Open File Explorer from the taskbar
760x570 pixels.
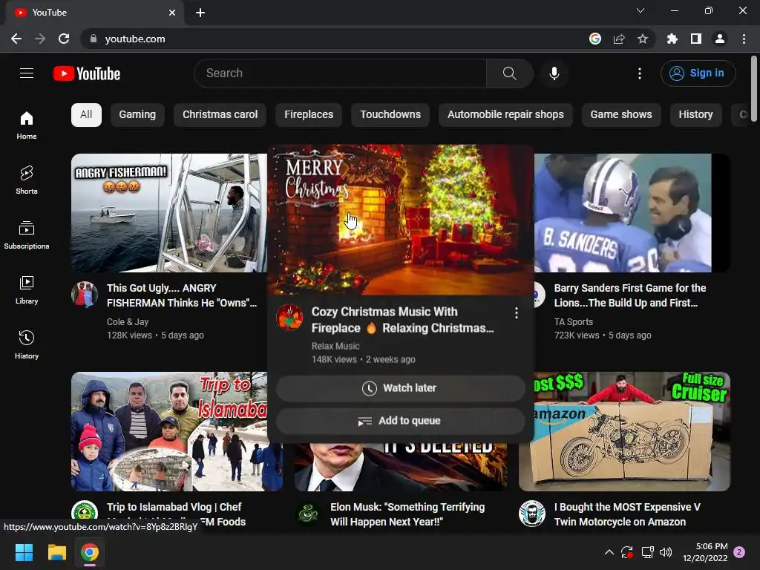pyautogui.click(x=56, y=552)
